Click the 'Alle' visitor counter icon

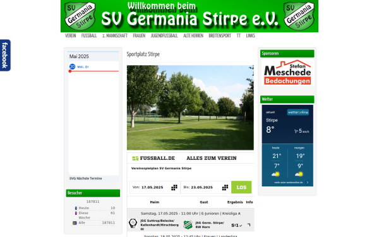(75, 222)
